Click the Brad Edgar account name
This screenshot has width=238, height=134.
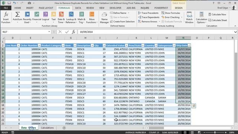coord(223,8)
